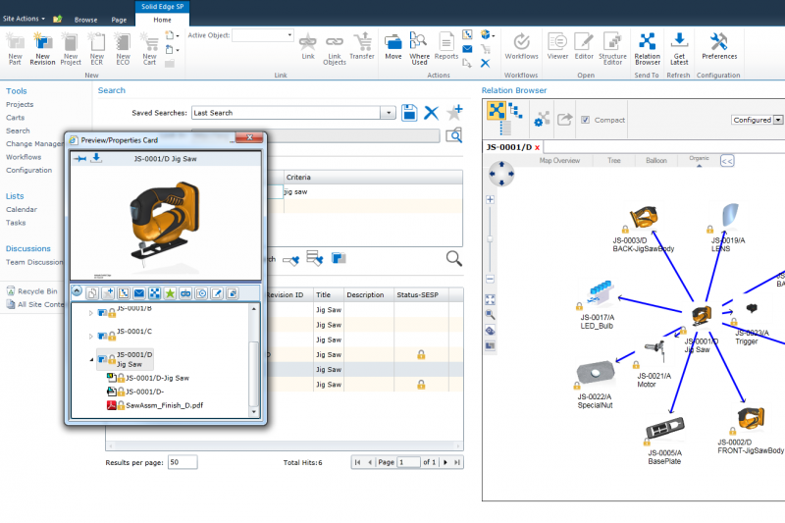
Task: Run the search with the magnifier icon
Action: [x=453, y=258]
